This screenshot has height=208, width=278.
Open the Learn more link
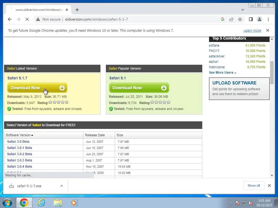[252, 30]
